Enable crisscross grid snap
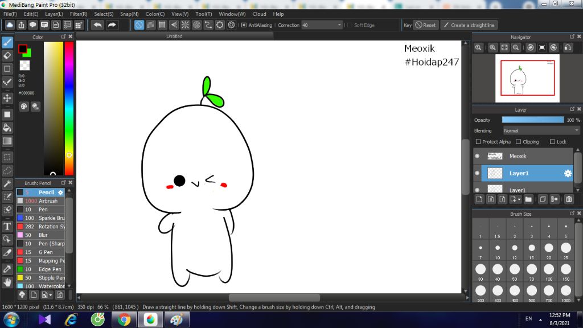Image resolution: width=583 pixels, height=328 pixels. coord(162,25)
